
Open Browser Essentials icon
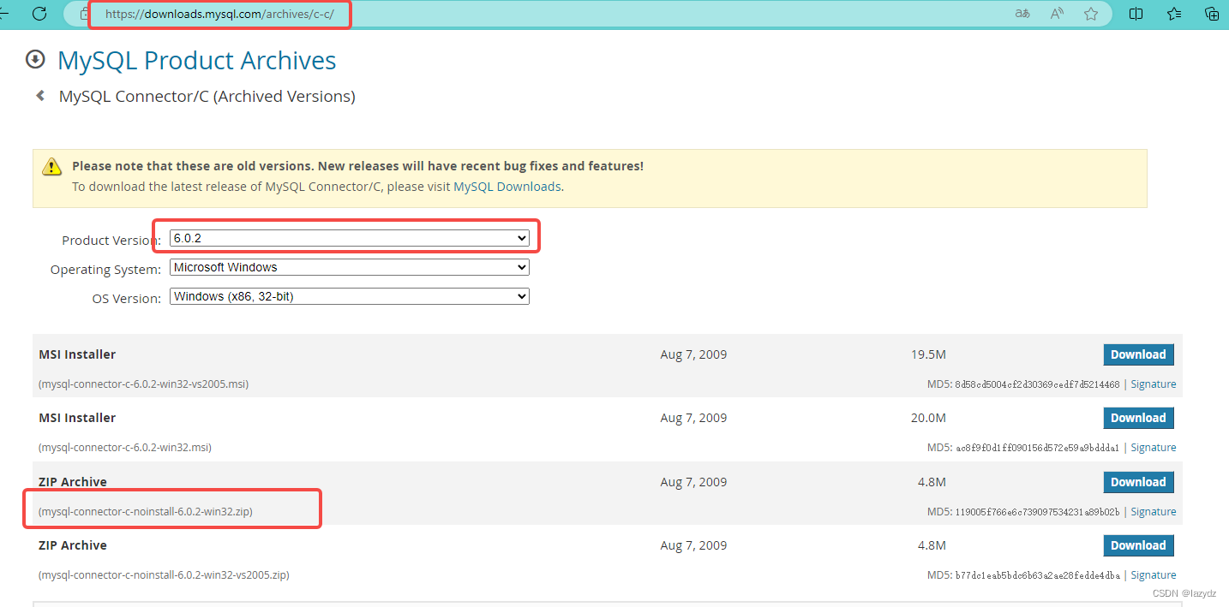click(1211, 14)
